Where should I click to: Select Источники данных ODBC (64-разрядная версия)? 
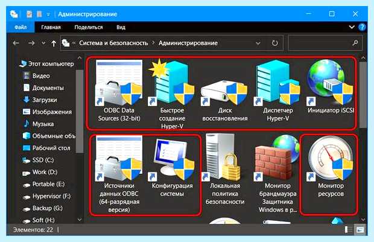[119, 174]
